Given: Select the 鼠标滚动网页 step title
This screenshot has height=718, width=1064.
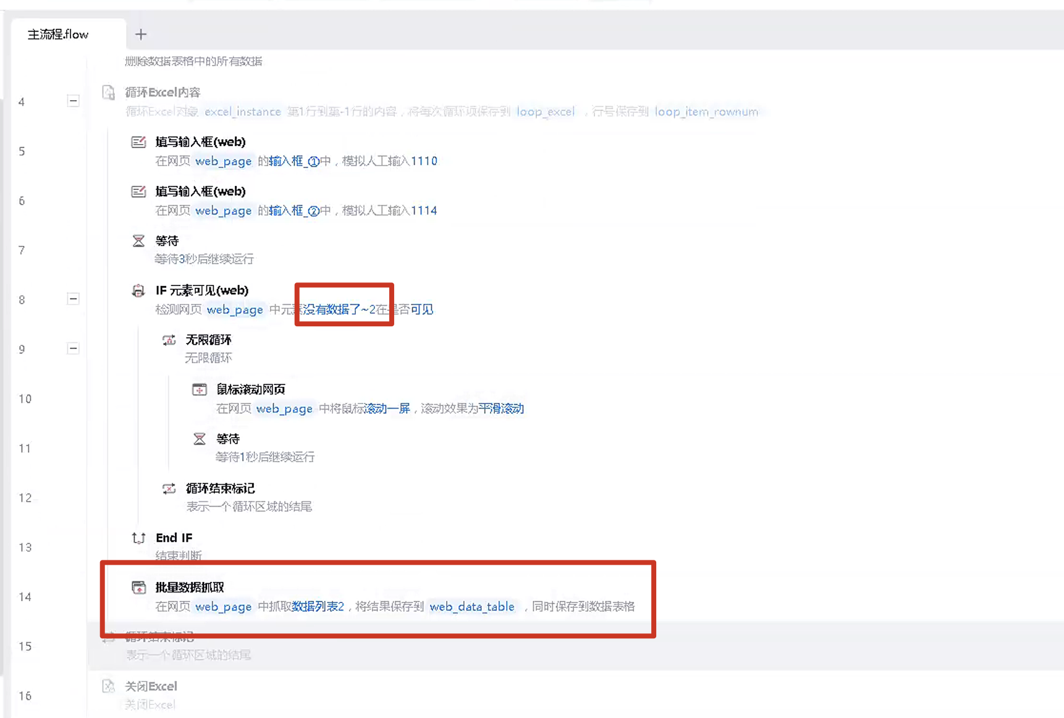Looking at the screenshot, I should [x=251, y=389].
